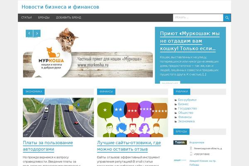Screen dimensions: 249x166
Task: Click the phone number +7(921) text
Action: coord(202,154)
